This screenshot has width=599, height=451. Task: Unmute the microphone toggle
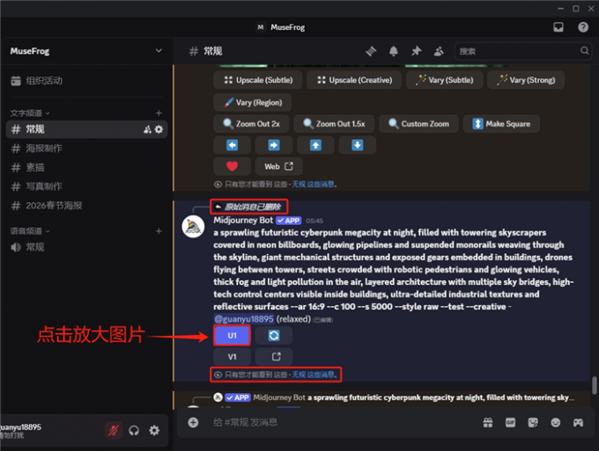pos(114,431)
